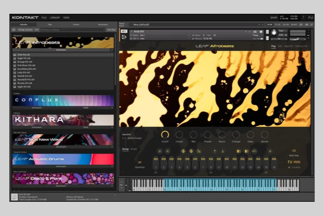Click the refresh libraries icon
Viewport: 324px width, 216px height.
(x=14, y=29)
